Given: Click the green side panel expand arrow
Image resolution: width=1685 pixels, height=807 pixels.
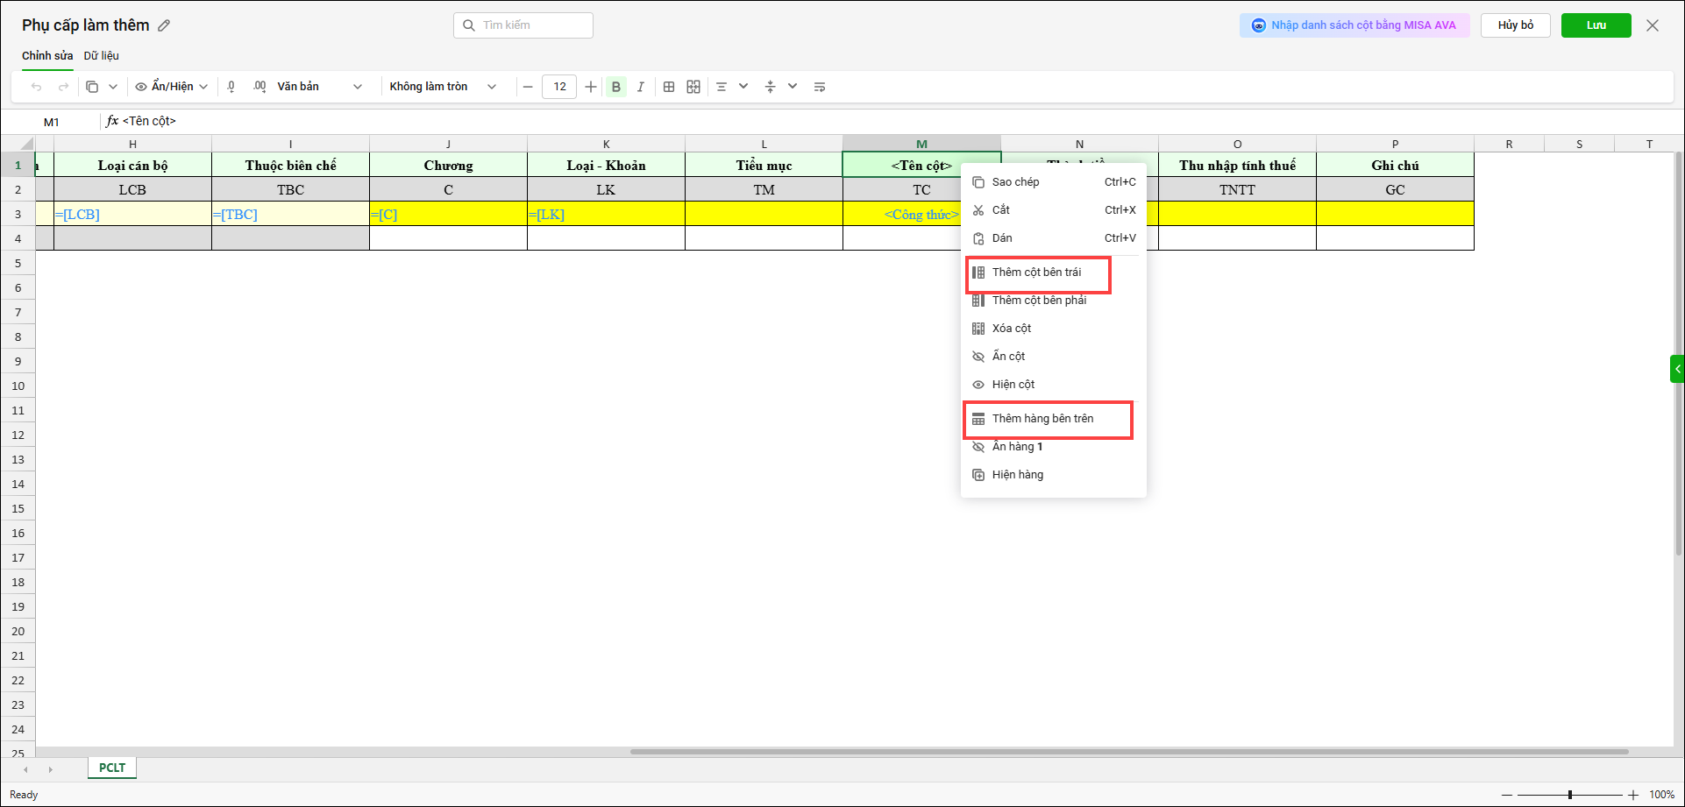Looking at the screenshot, I should tap(1677, 369).
